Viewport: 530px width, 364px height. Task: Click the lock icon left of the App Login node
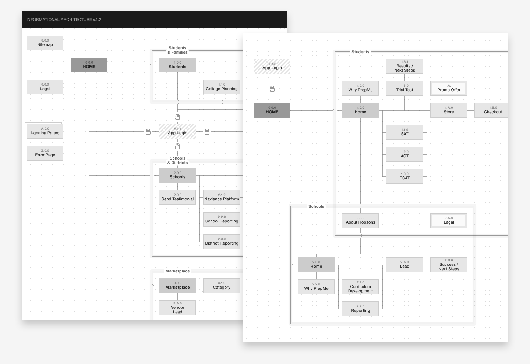[x=148, y=131]
